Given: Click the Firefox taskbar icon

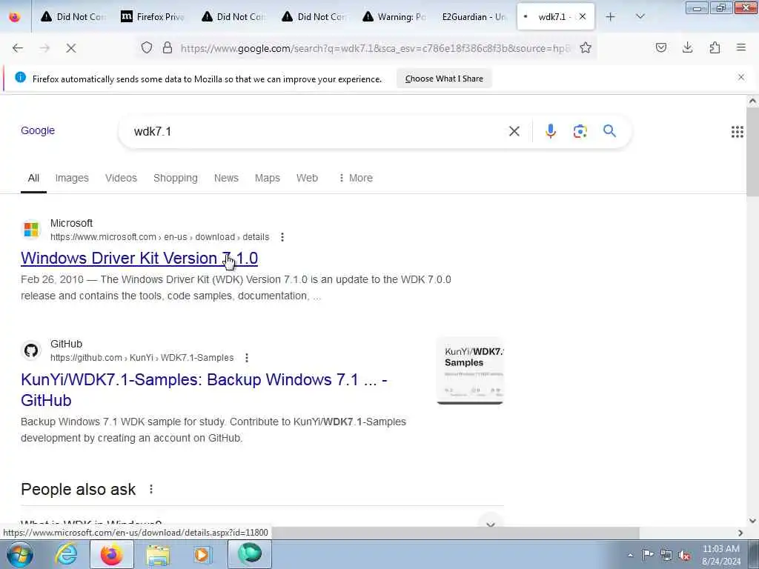Looking at the screenshot, I should tap(111, 554).
